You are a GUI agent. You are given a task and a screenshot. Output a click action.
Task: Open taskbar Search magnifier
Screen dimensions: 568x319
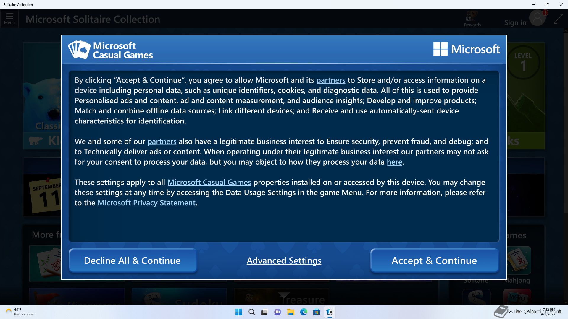[x=251, y=312]
